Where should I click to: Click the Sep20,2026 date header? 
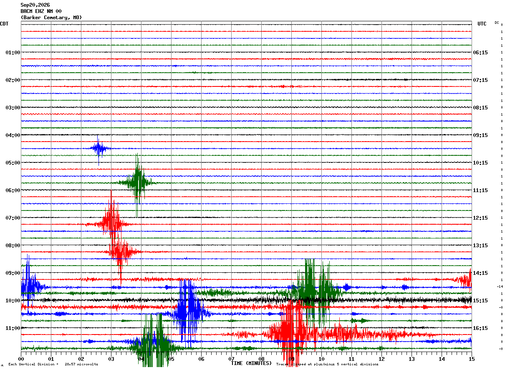35,5
